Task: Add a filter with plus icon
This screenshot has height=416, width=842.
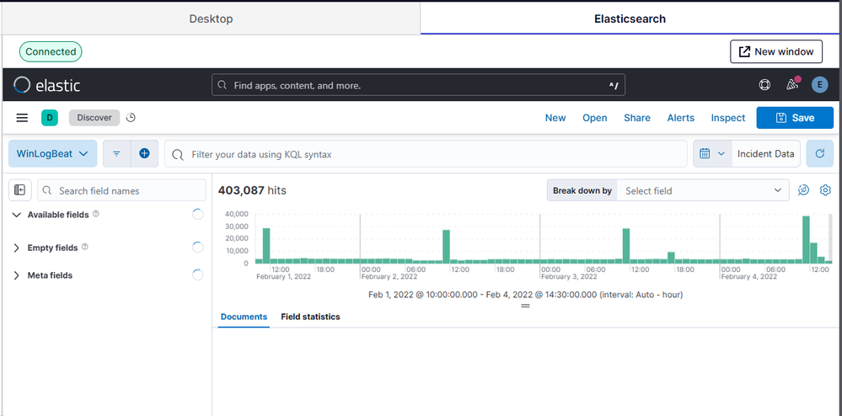Action: click(144, 154)
